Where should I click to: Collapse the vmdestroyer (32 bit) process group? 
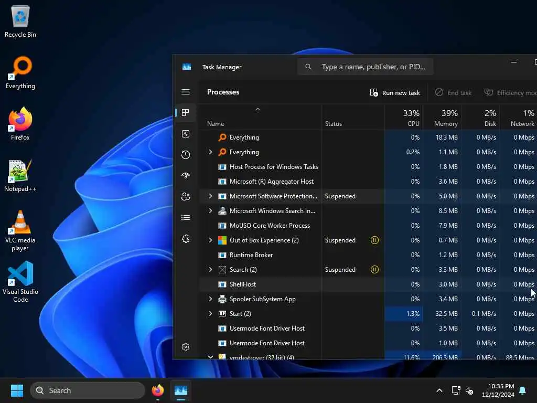[x=210, y=357]
